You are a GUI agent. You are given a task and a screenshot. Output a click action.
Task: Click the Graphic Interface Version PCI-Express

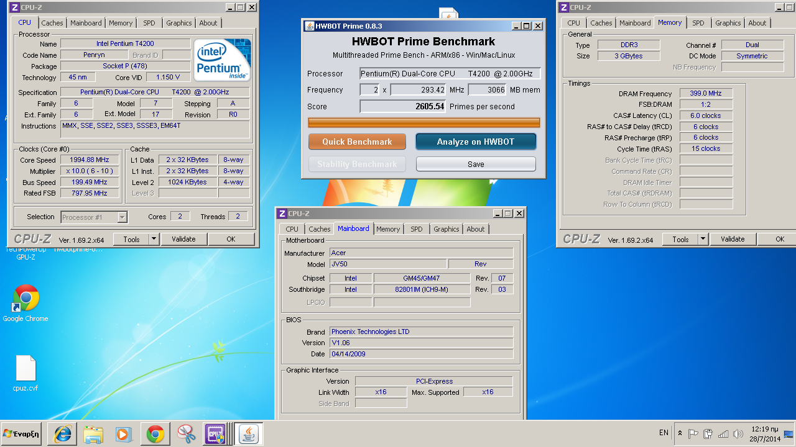[433, 382]
